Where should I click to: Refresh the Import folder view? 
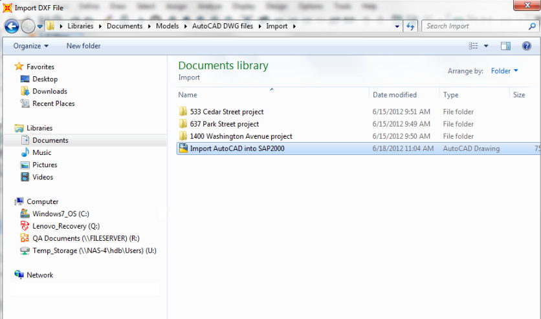(x=410, y=26)
